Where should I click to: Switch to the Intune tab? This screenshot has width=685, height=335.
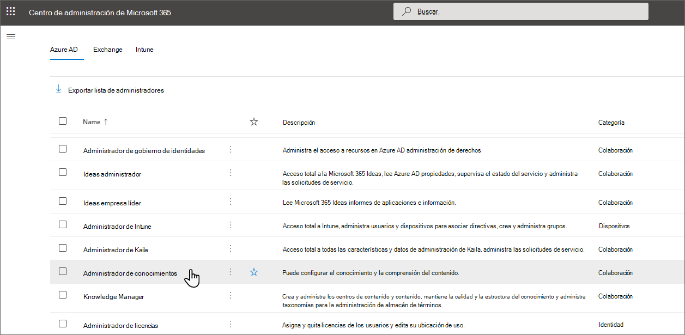(144, 49)
